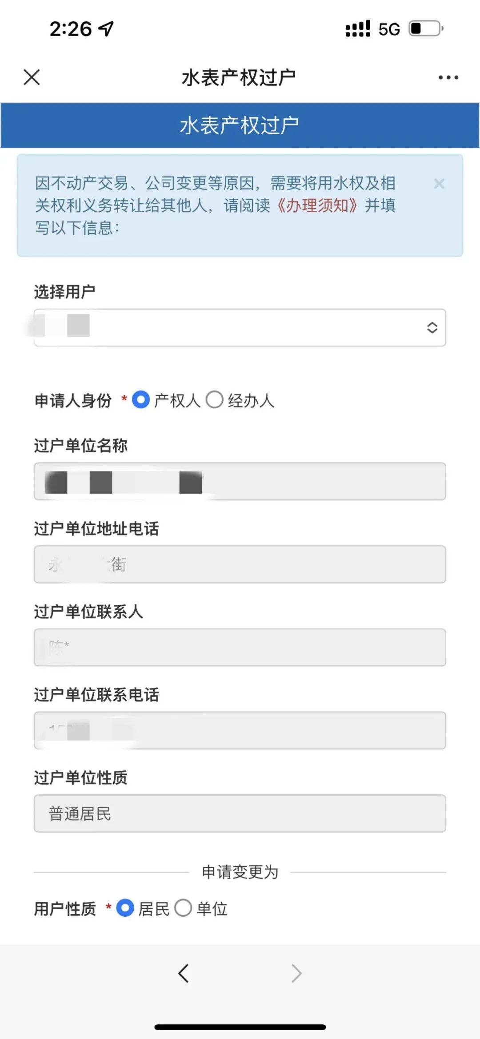
Task: Tap the up-down arrows on the user selector
Action: 430,327
